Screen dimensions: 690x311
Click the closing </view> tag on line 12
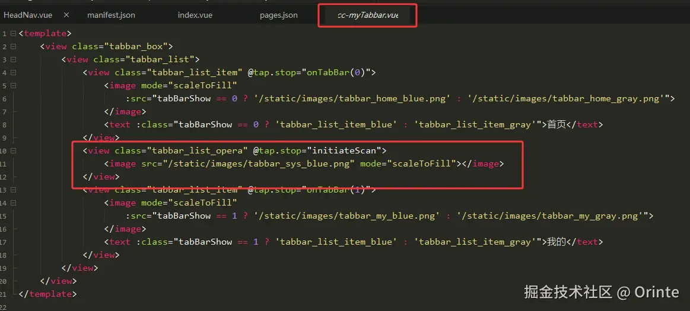point(101,177)
